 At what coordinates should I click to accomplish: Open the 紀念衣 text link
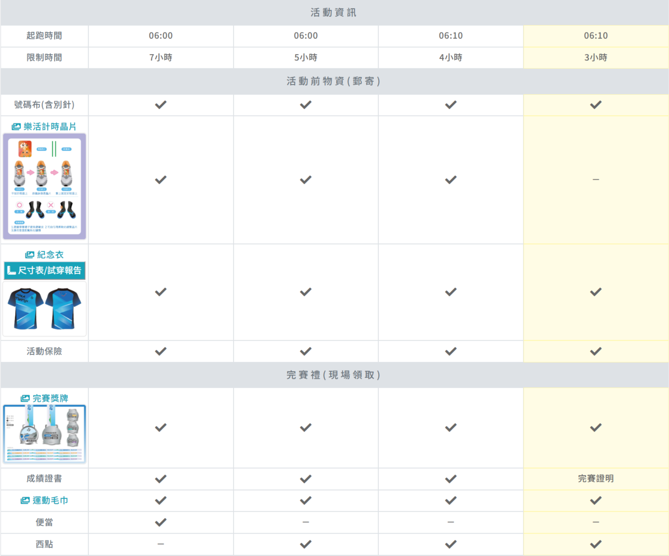coord(50,255)
